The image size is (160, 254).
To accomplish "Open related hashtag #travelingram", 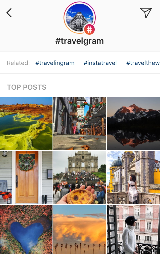I will [x=55, y=63].
